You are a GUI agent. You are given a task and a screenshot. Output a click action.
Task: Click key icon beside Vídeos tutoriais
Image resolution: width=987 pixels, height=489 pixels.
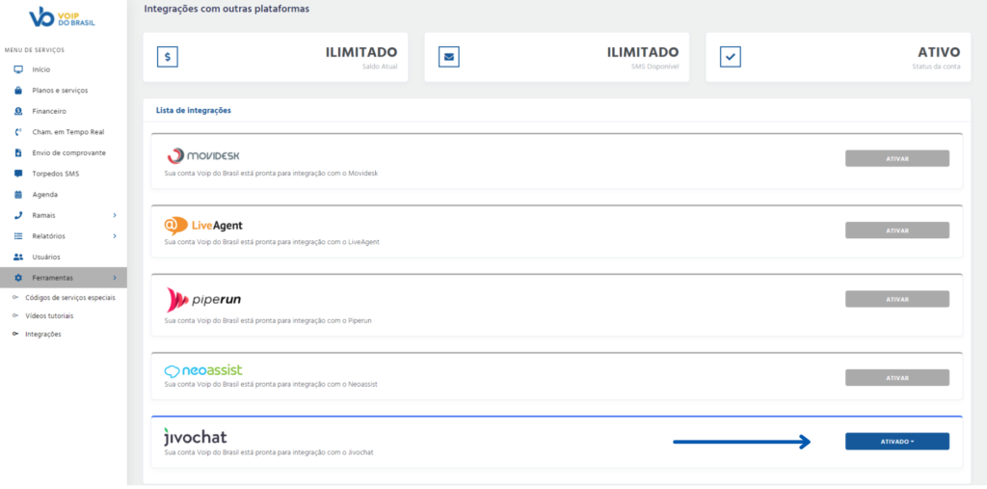tap(15, 315)
